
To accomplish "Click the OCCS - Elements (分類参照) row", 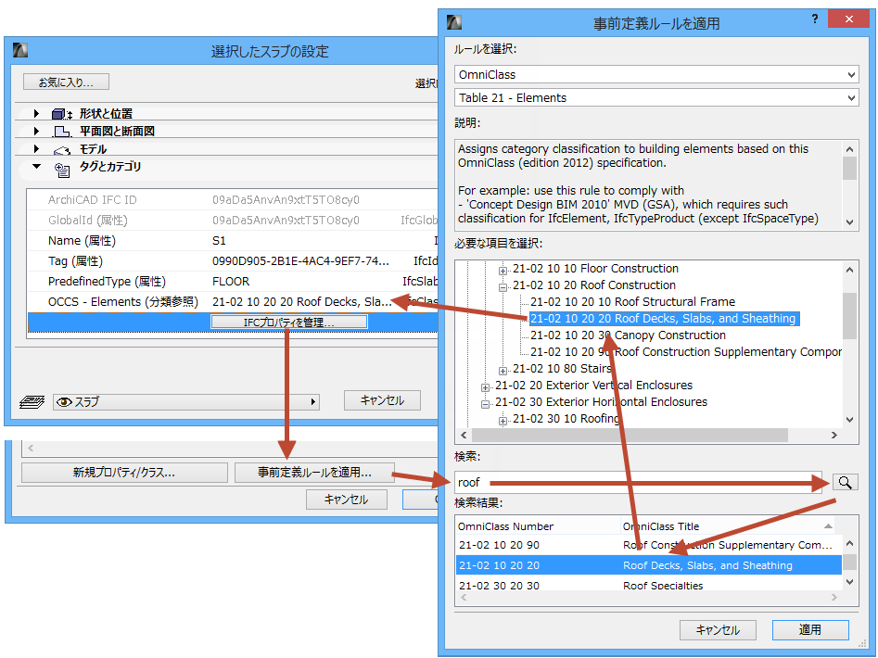I will coord(233,302).
